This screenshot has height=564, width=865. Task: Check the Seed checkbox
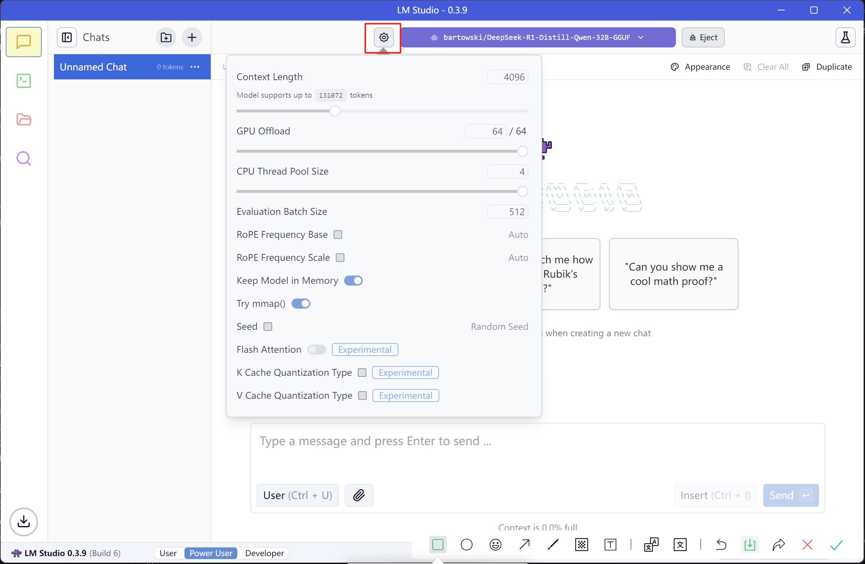click(x=268, y=327)
